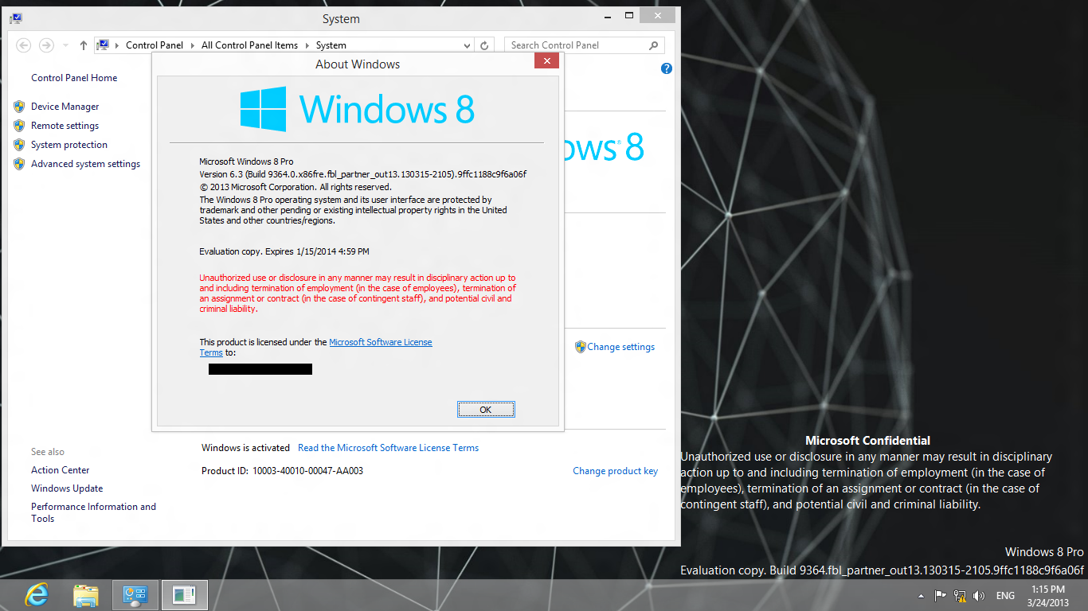Open Device Manager from the left pane
The width and height of the screenshot is (1088, 611).
65,107
